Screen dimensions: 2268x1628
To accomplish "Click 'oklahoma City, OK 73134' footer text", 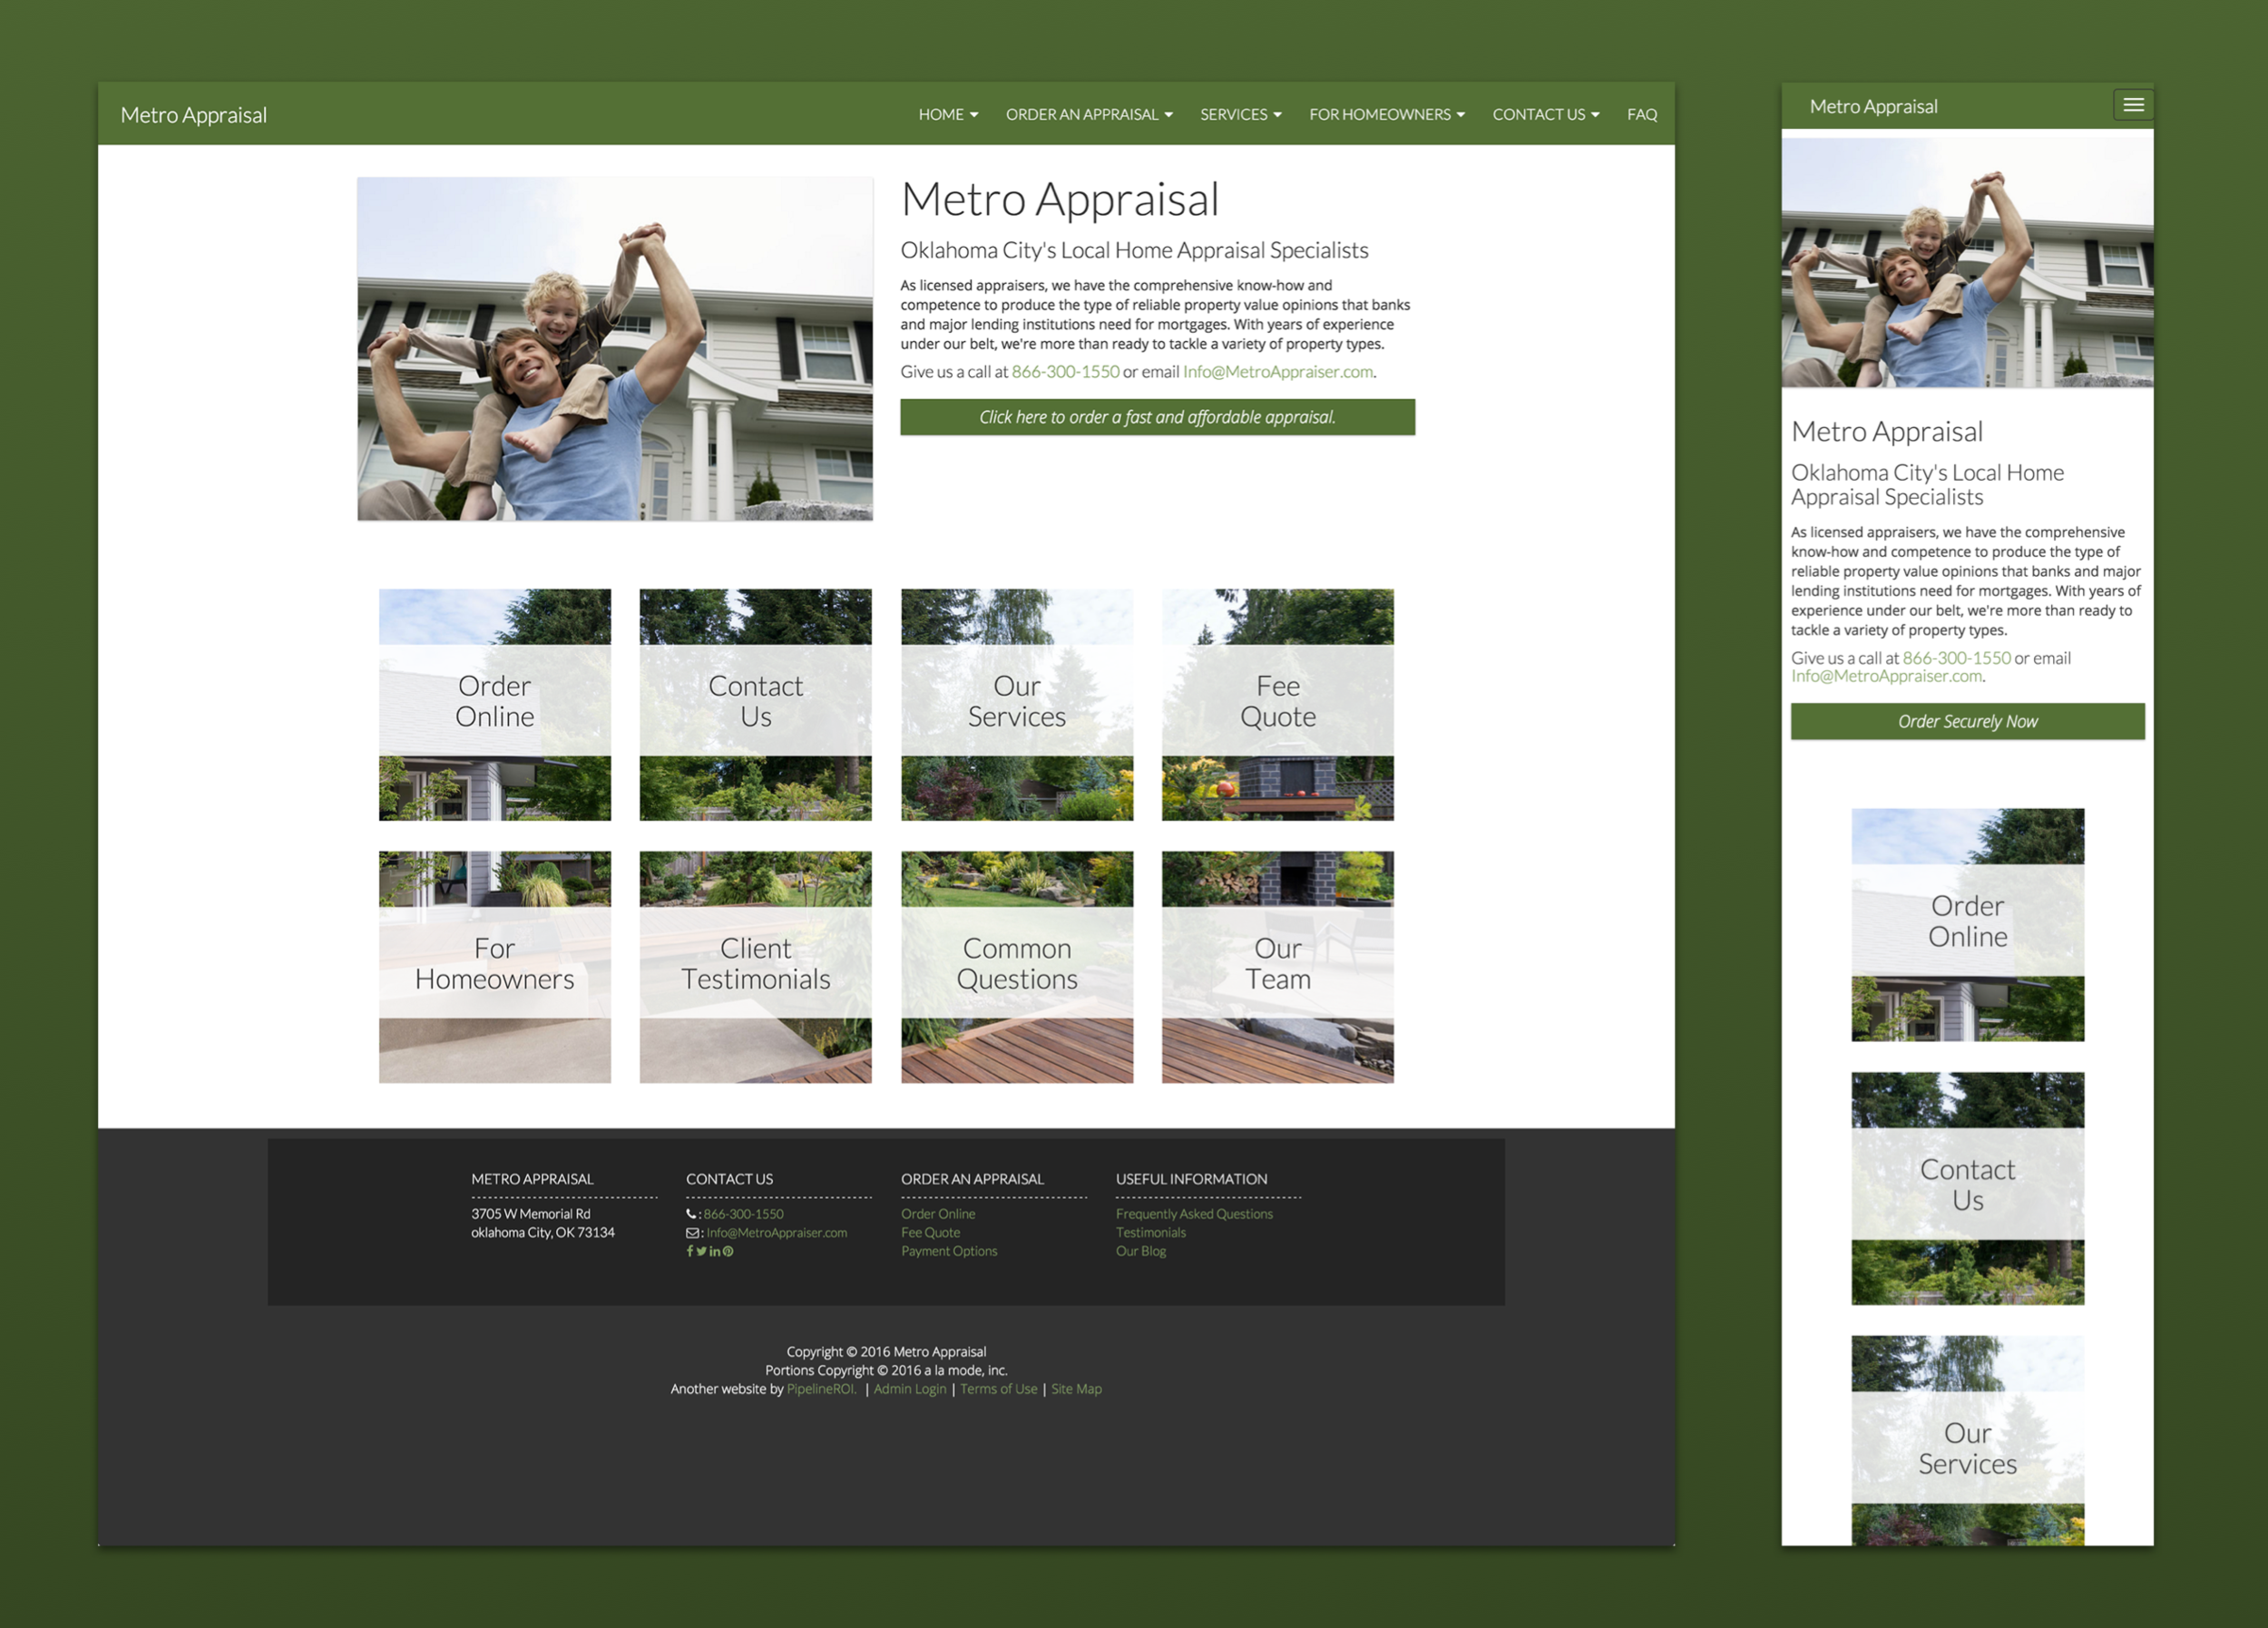I will pos(542,1233).
